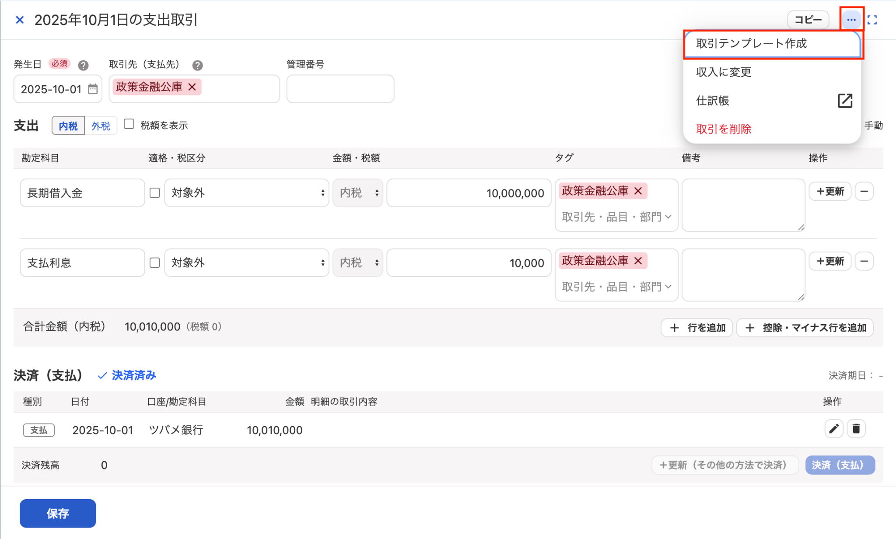Select the 内税 tax mode

(68, 126)
